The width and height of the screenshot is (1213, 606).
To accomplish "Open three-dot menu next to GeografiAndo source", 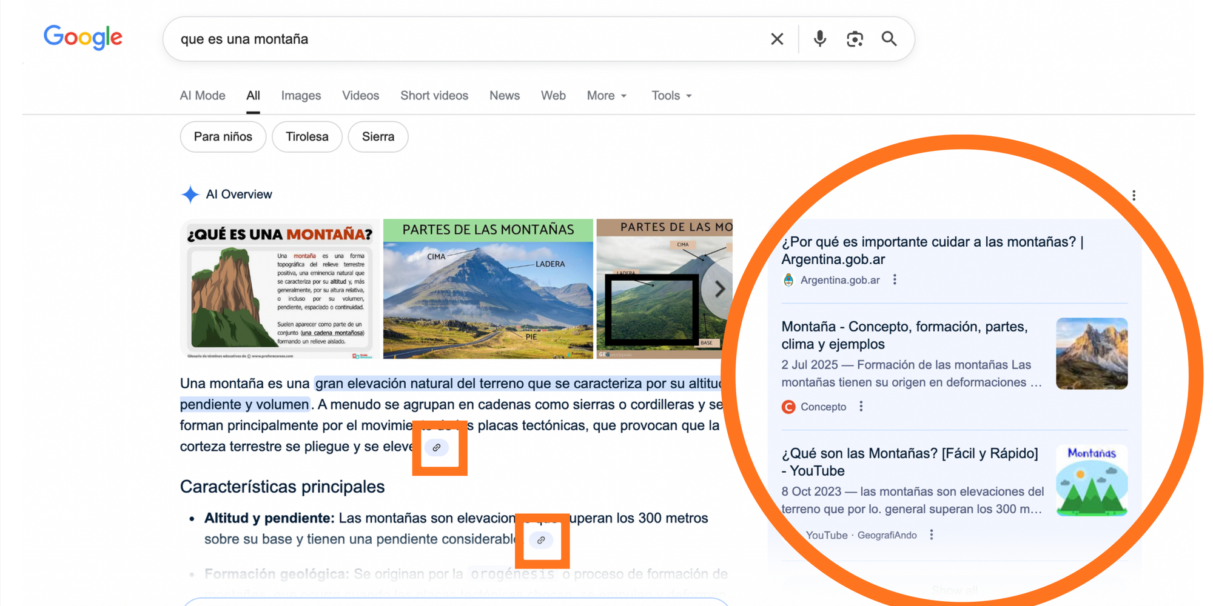I will pyautogui.click(x=932, y=535).
